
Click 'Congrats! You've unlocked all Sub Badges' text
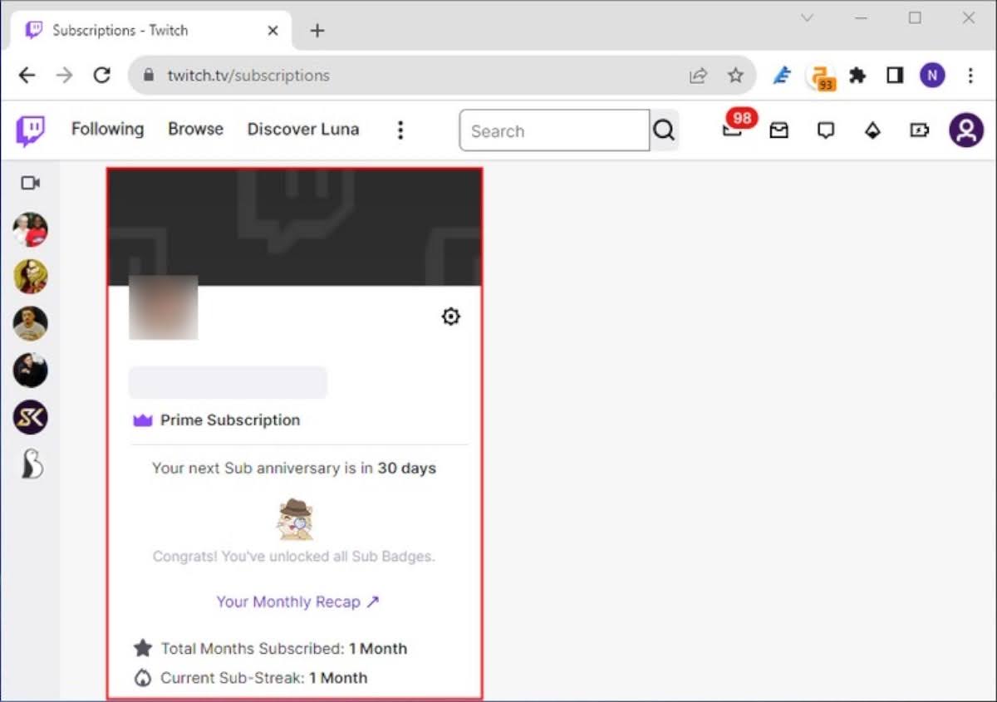[x=294, y=557]
